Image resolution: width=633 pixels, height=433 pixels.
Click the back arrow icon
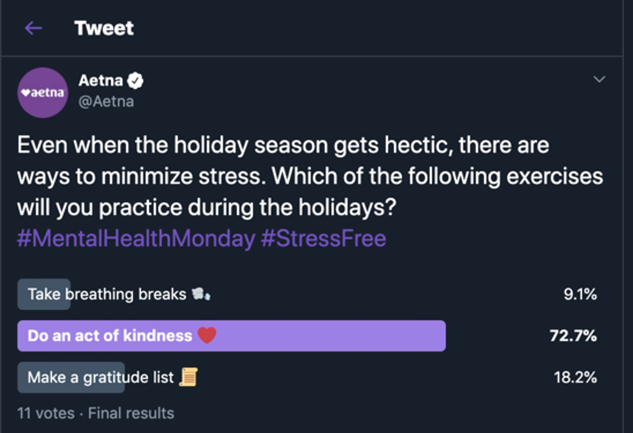click(34, 28)
